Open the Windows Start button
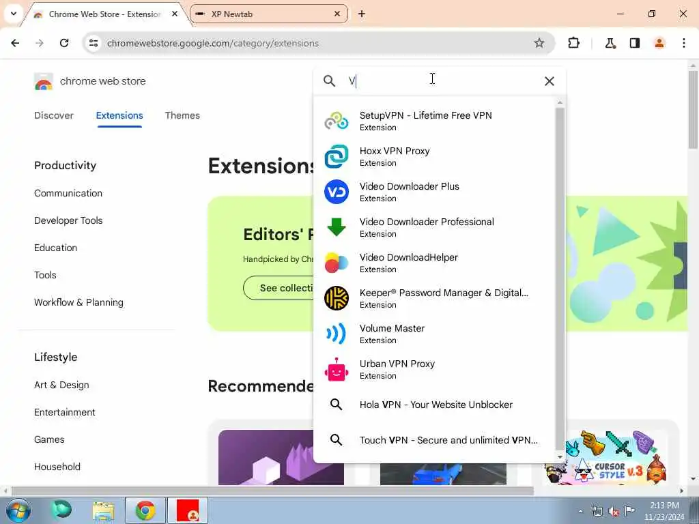The image size is (699, 524). [18, 510]
